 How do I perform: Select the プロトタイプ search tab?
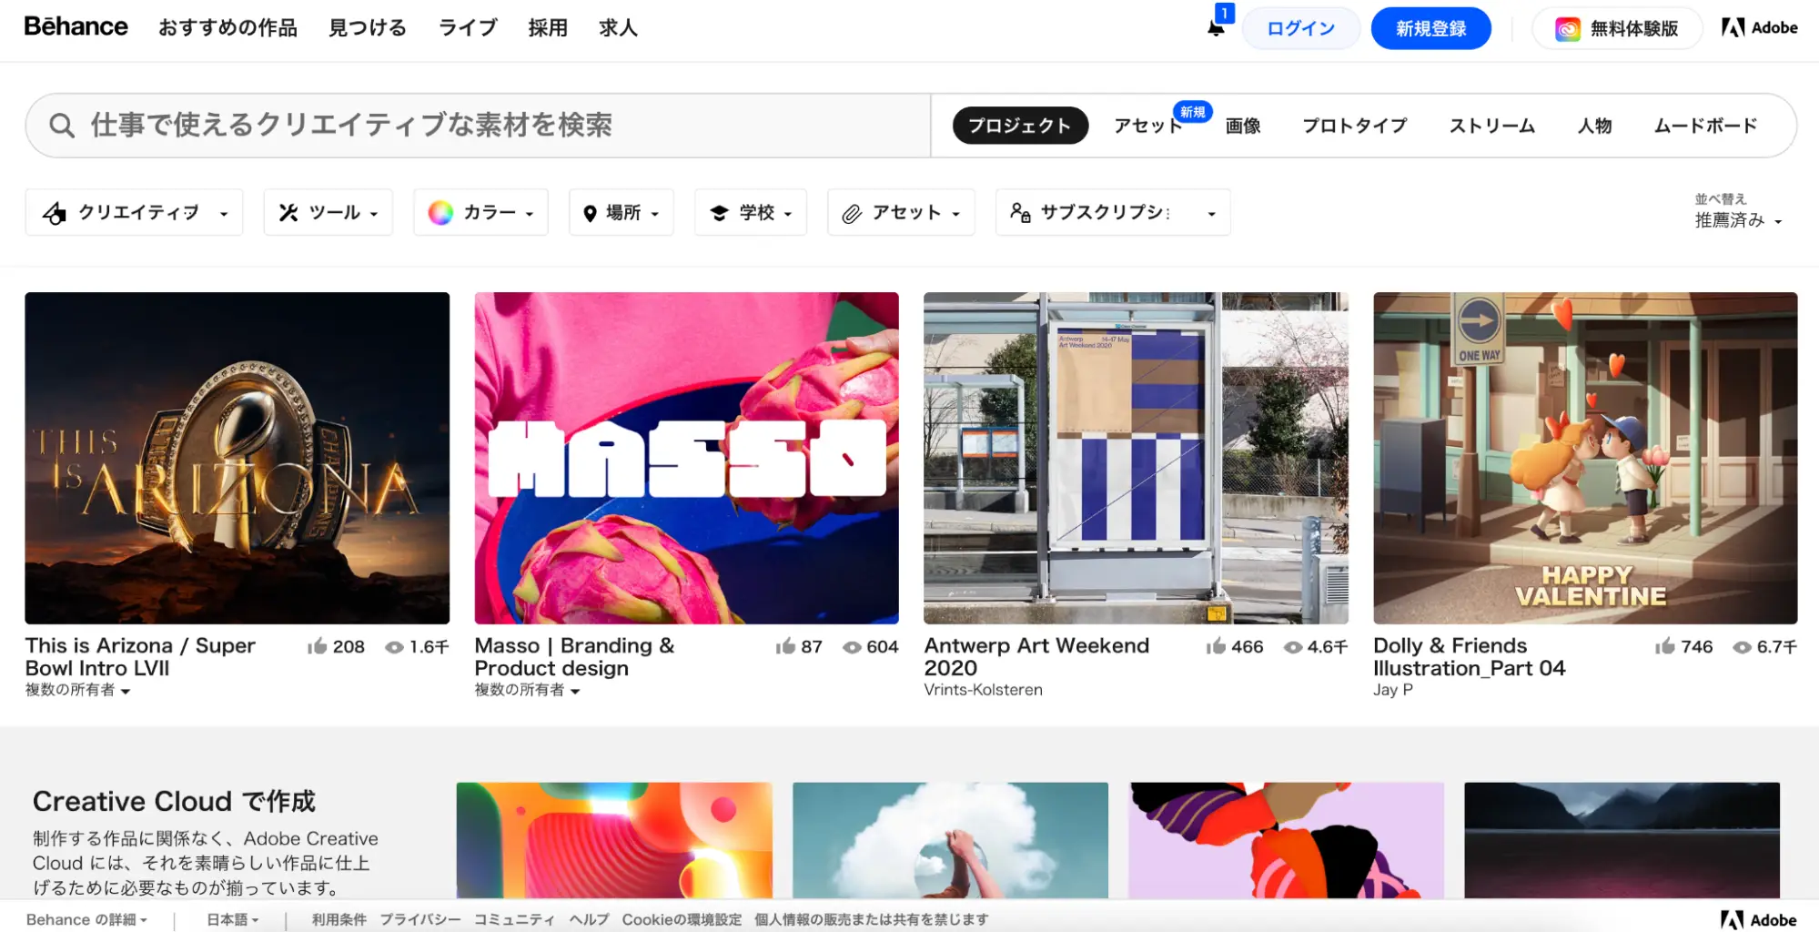[x=1355, y=126]
